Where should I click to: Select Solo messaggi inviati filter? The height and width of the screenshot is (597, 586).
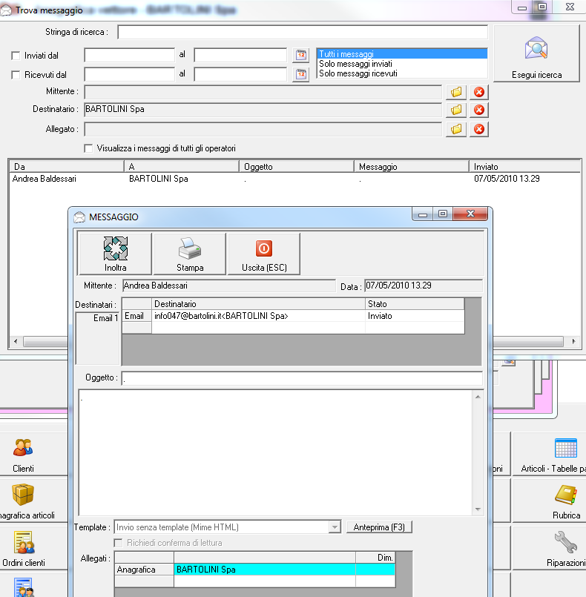tap(402, 64)
